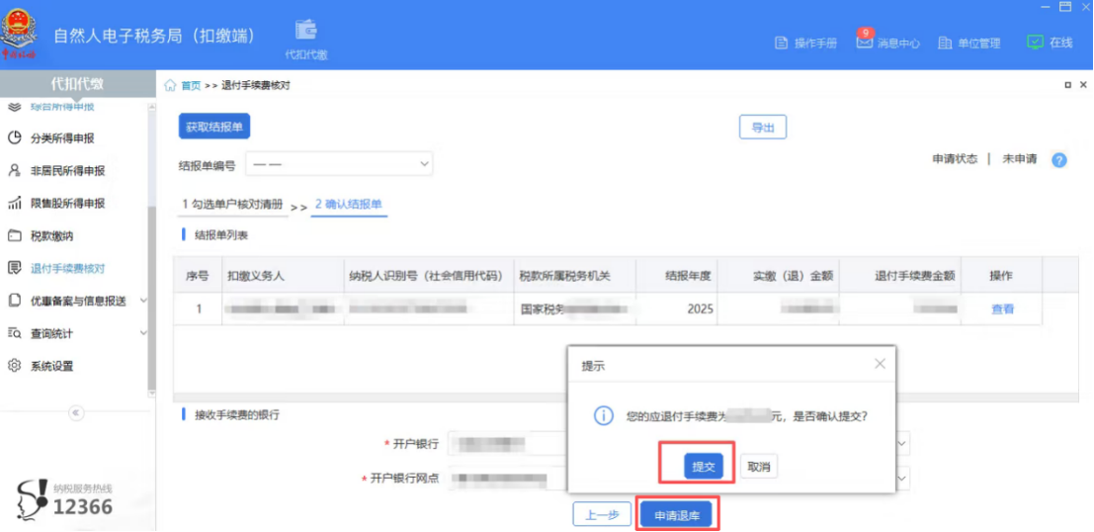
Task: Open the 结报单编号 dropdown
Action: tap(339, 164)
